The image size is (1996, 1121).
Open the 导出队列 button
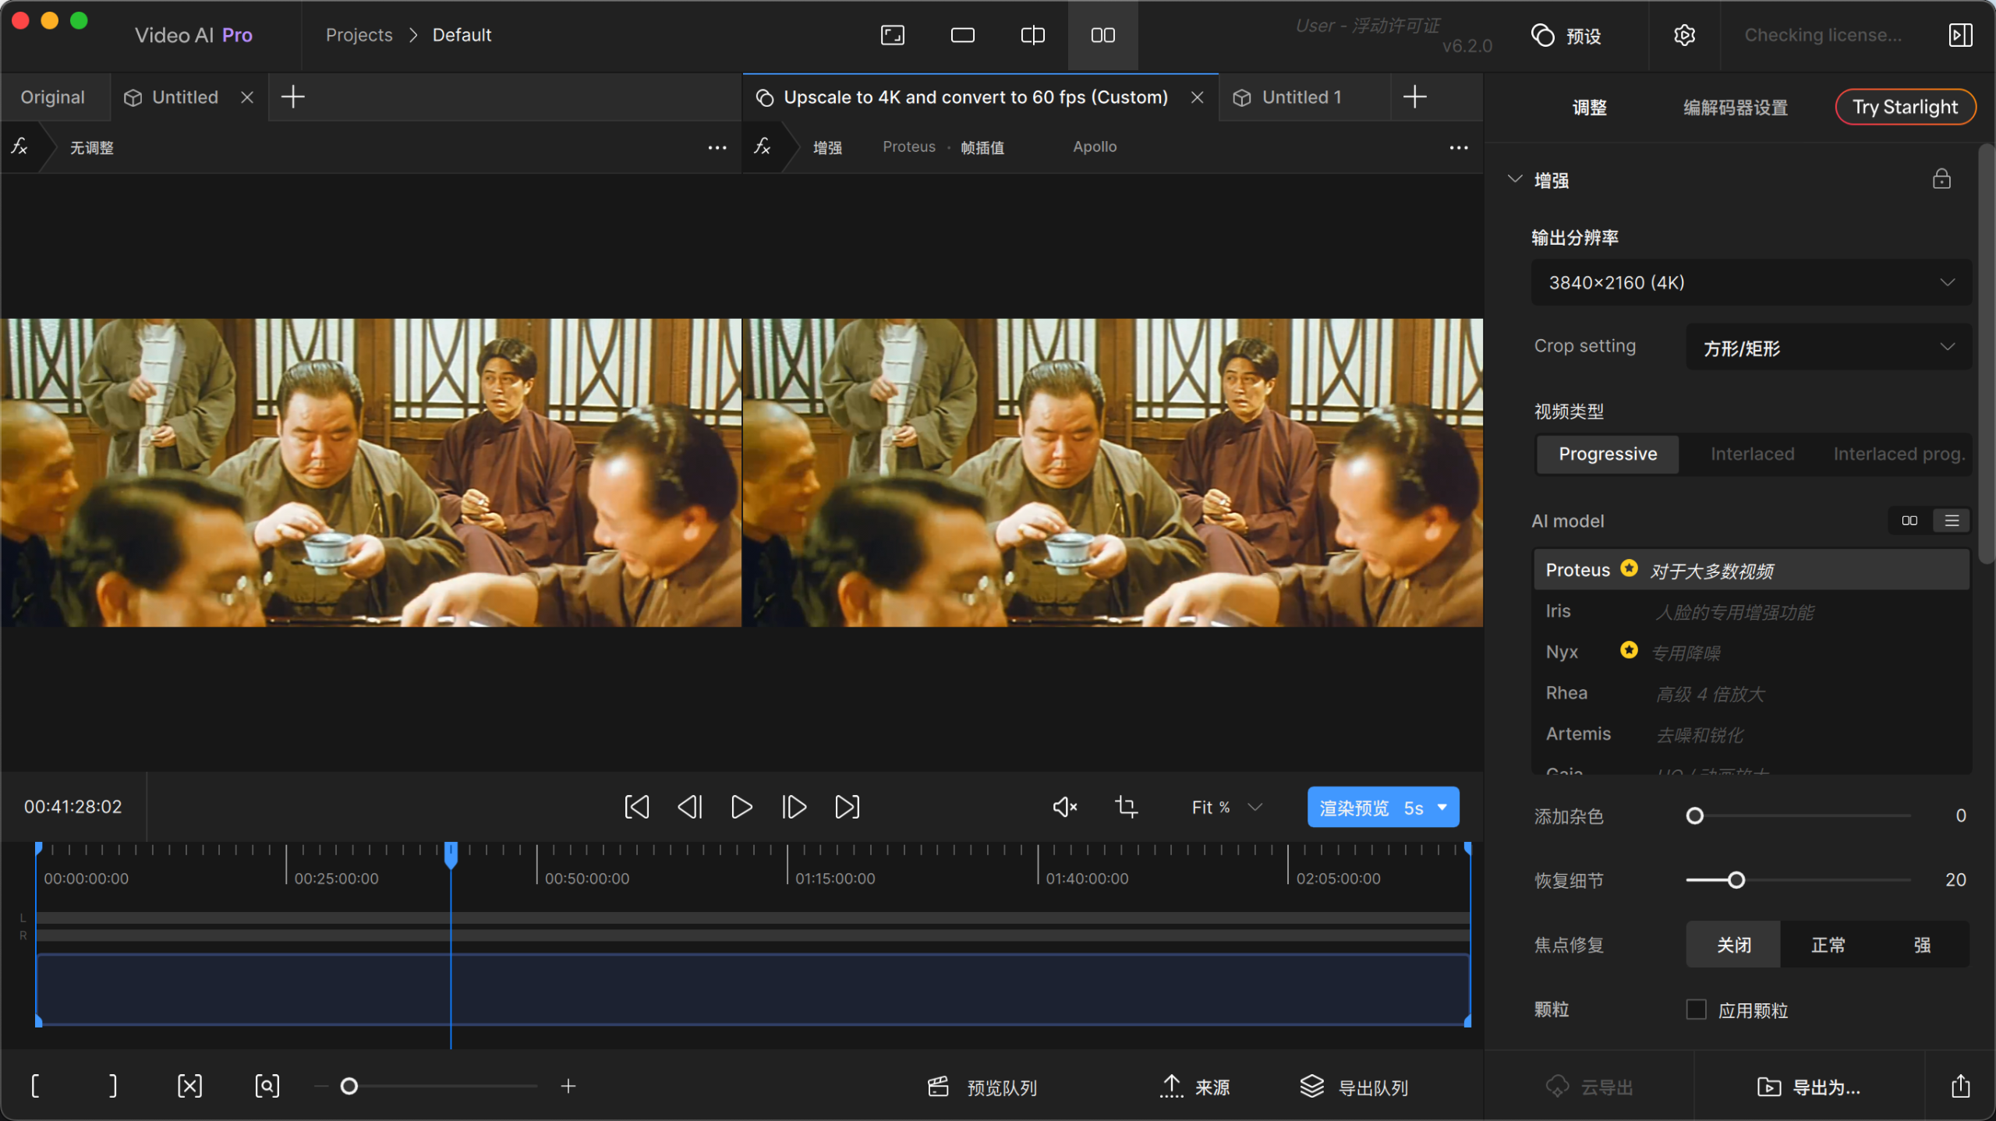[x=1354, y=1087]
